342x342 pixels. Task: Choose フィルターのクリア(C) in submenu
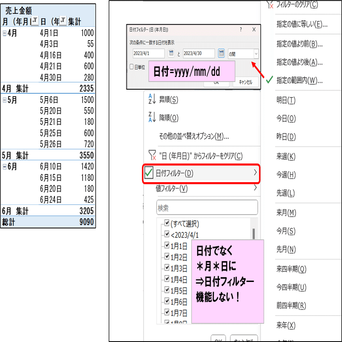[x=297, y=4]
